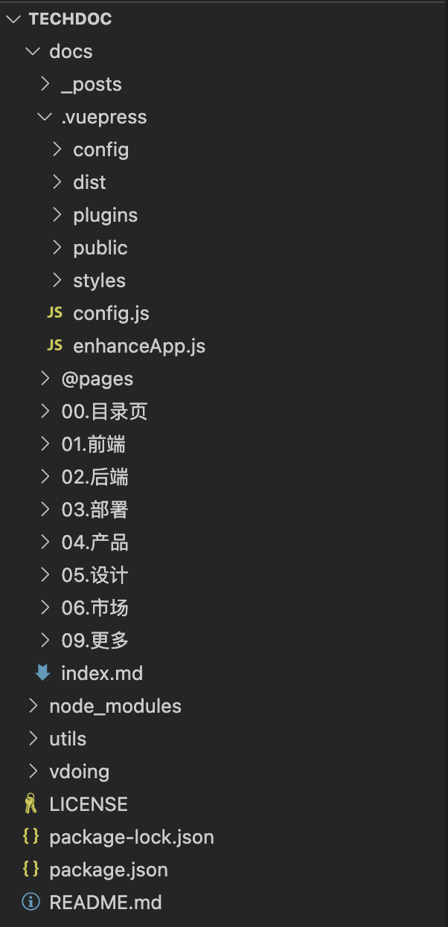Open the enhanceApp.js file
The image size is (448, 927).
tap(138, 346)
